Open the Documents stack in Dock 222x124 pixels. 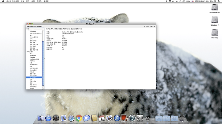[x=166, y=118]
